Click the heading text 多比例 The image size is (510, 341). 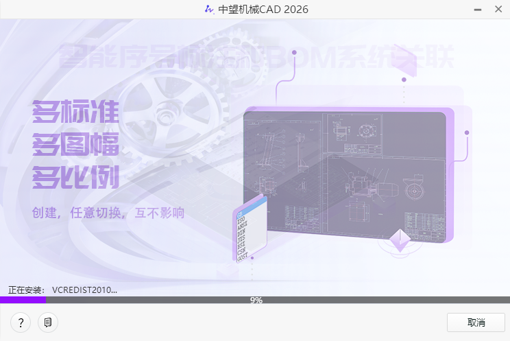(x=75, y=177)
